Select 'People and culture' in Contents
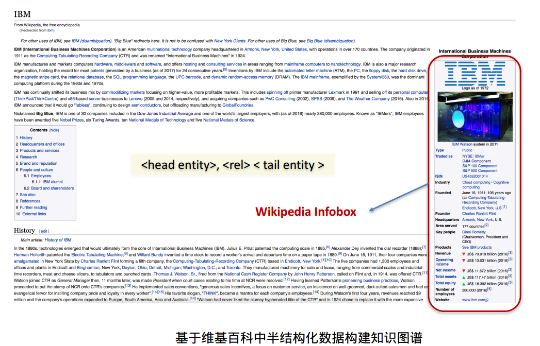The height and width of the screenshot is (346, 540). point(37,170)
